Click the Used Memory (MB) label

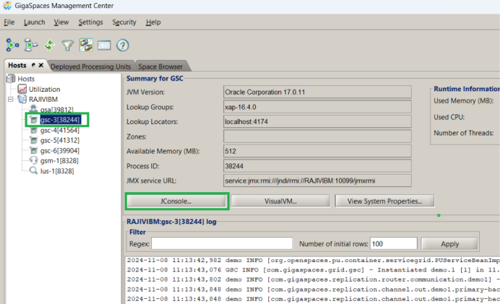click(x=463, y=100)
